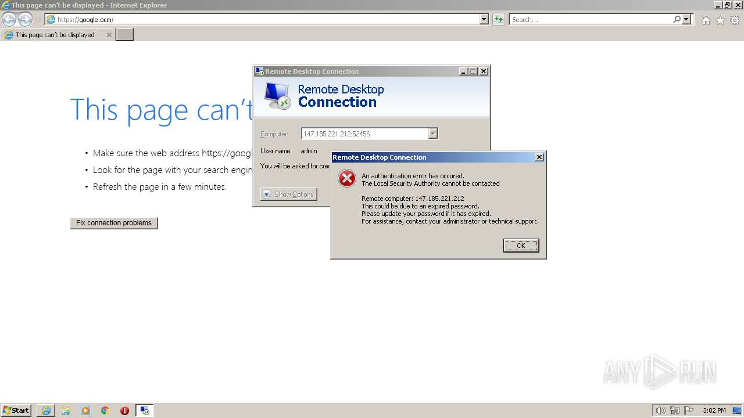Expand Show Options in Remote Desktop Connection
This screenshot has width=744, height=418.
pos(289,194)
